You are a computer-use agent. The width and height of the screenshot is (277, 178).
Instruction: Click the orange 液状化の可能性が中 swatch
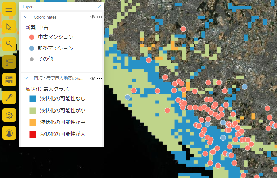tap(33, 122)
